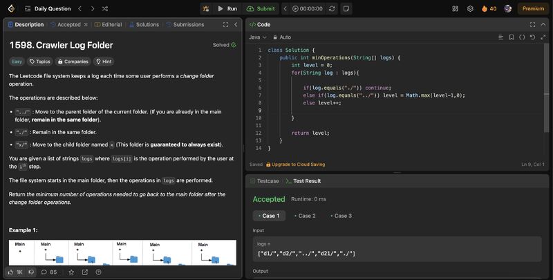The width and height of the screenshot is (553, 280).
Task: Expand the Topics section
Action: pos(39,61)
